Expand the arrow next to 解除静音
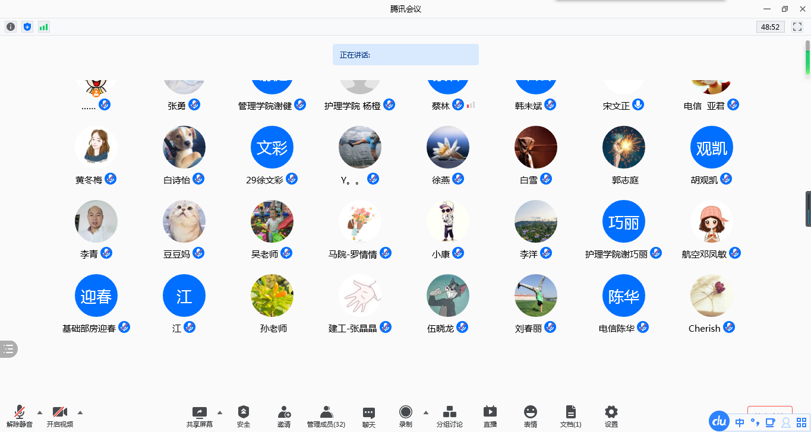The height and width of the screenshot is (432, 811). [40, 412]
